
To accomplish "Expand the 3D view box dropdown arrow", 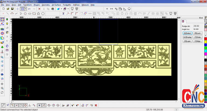I will click(x=68, y=9).
